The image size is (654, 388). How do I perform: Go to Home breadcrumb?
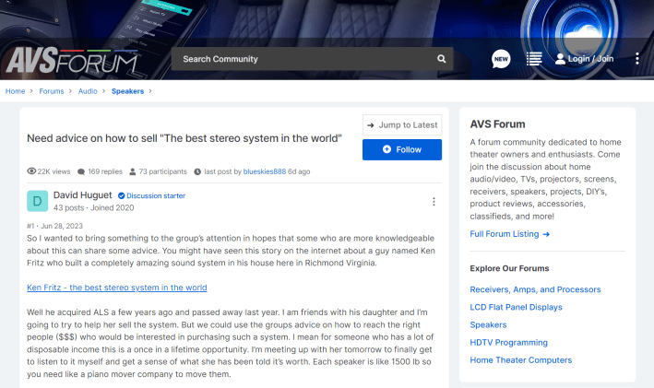pos(15,91)
